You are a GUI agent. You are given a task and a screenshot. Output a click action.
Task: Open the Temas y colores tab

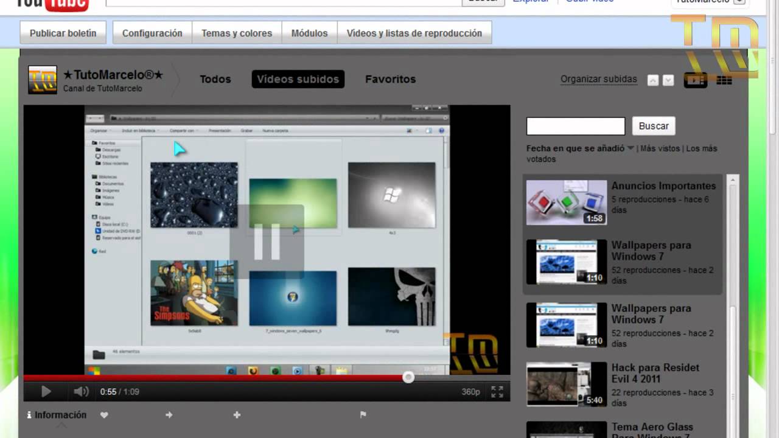click(x=237, y=33)
